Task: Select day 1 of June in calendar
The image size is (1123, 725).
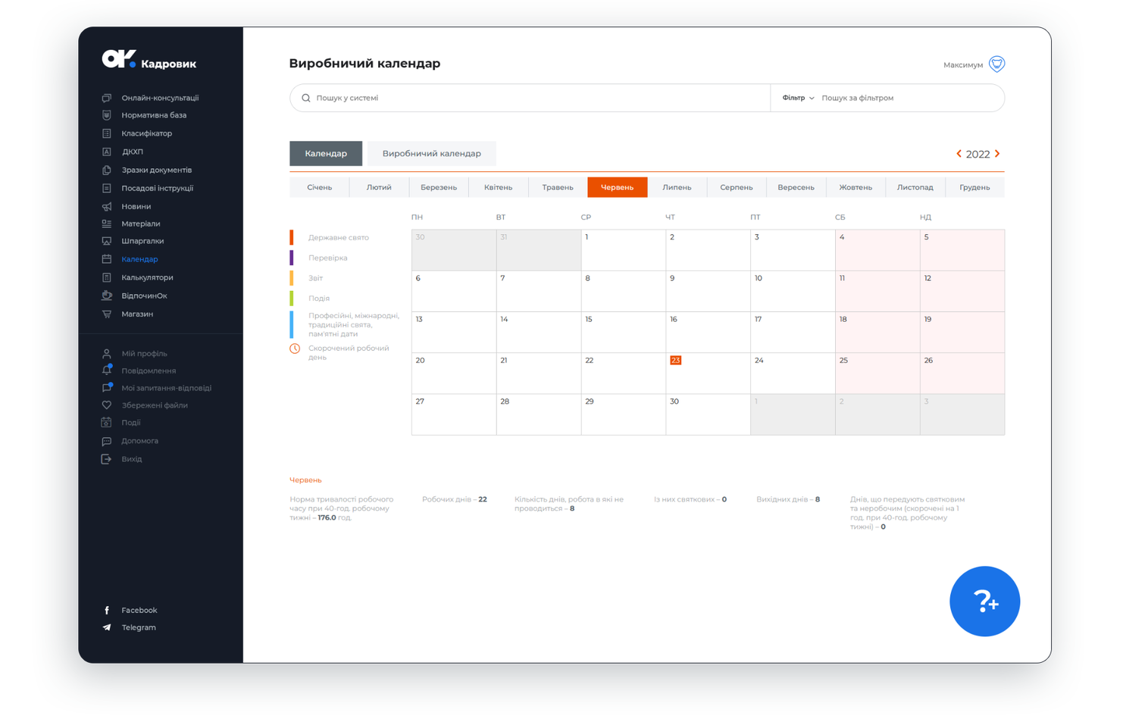Action: pos(624,250)
